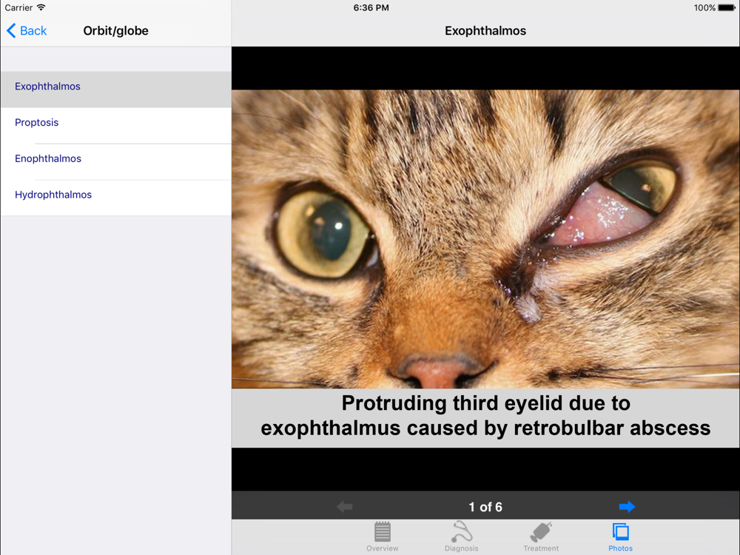Open the Enophthalmos entry
This screenshot has width=740, height=555.
point(115,161)
